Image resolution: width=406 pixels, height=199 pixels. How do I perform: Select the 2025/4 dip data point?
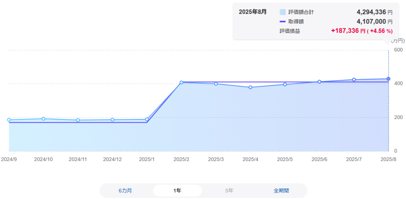tap(250, 87)
